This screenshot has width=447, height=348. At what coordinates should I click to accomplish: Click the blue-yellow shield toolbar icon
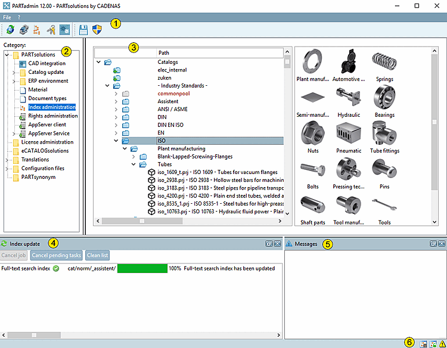(x=97, y=30)
